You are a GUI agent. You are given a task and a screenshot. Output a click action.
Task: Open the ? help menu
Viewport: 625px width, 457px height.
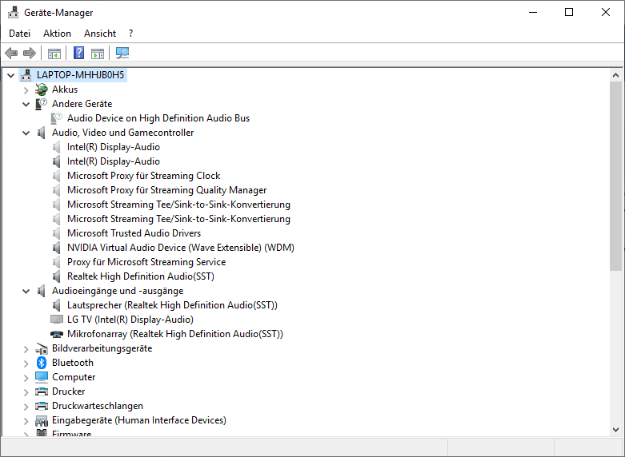130,34
